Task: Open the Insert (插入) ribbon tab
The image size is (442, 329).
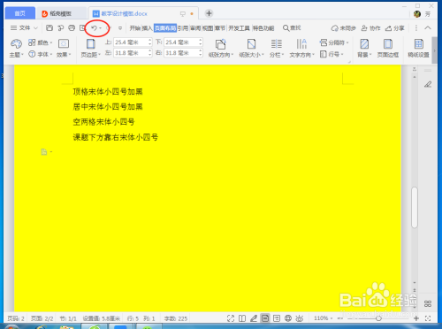Action: click(x=148, y=28)
